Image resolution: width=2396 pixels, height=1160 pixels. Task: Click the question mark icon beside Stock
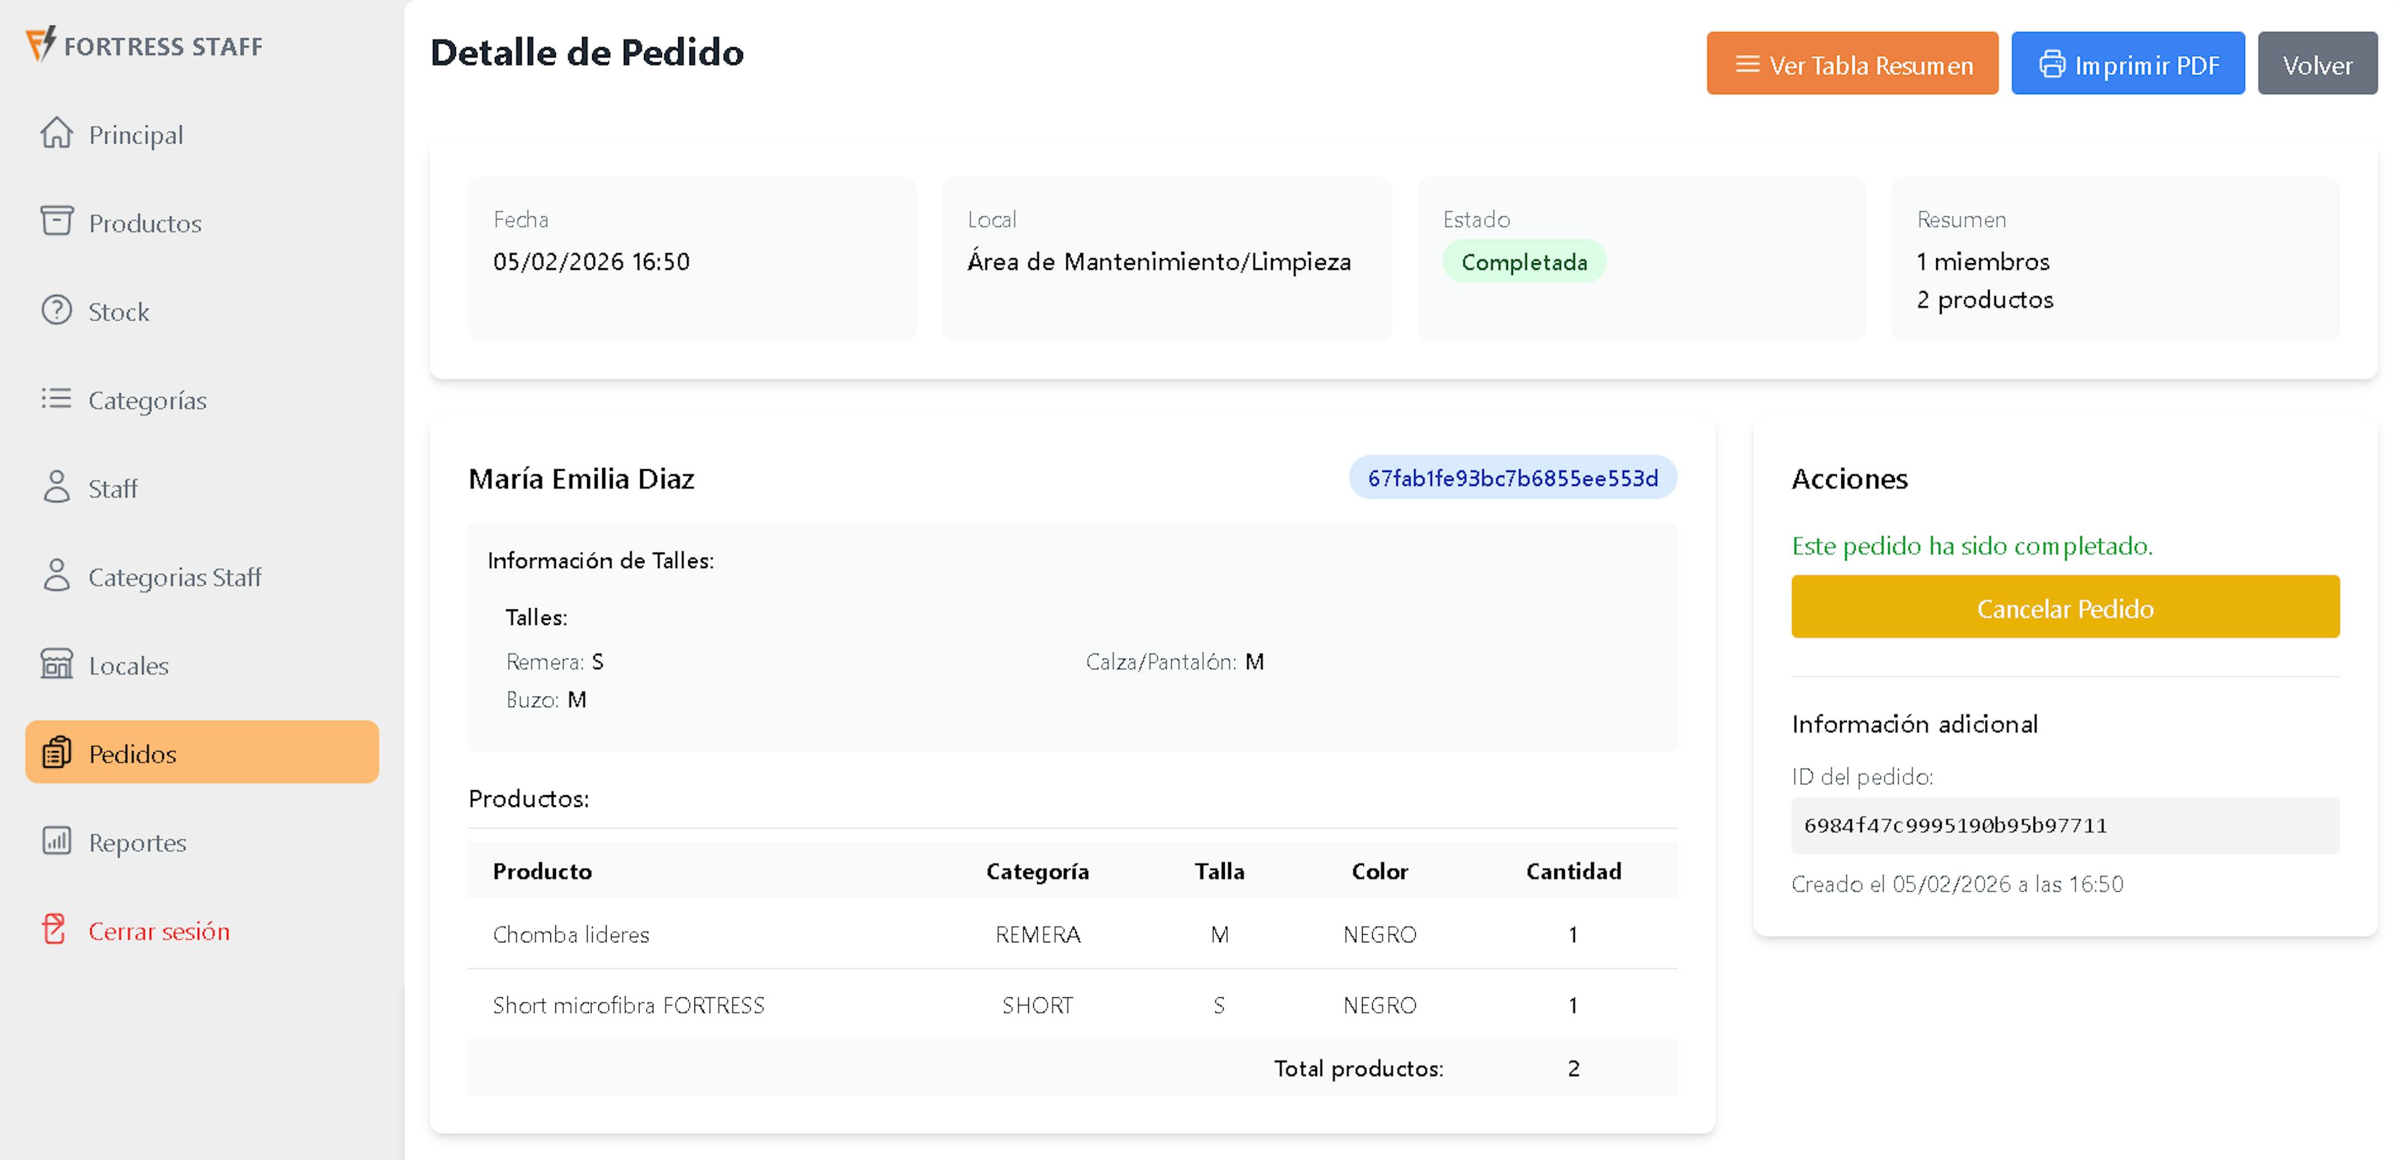[56, 309]
